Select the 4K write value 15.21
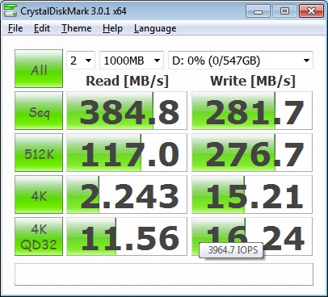The image size is (328, 297). [252, 195]
